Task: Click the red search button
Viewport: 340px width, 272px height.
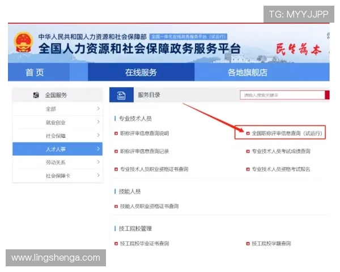Action: (x=327, y=95)
